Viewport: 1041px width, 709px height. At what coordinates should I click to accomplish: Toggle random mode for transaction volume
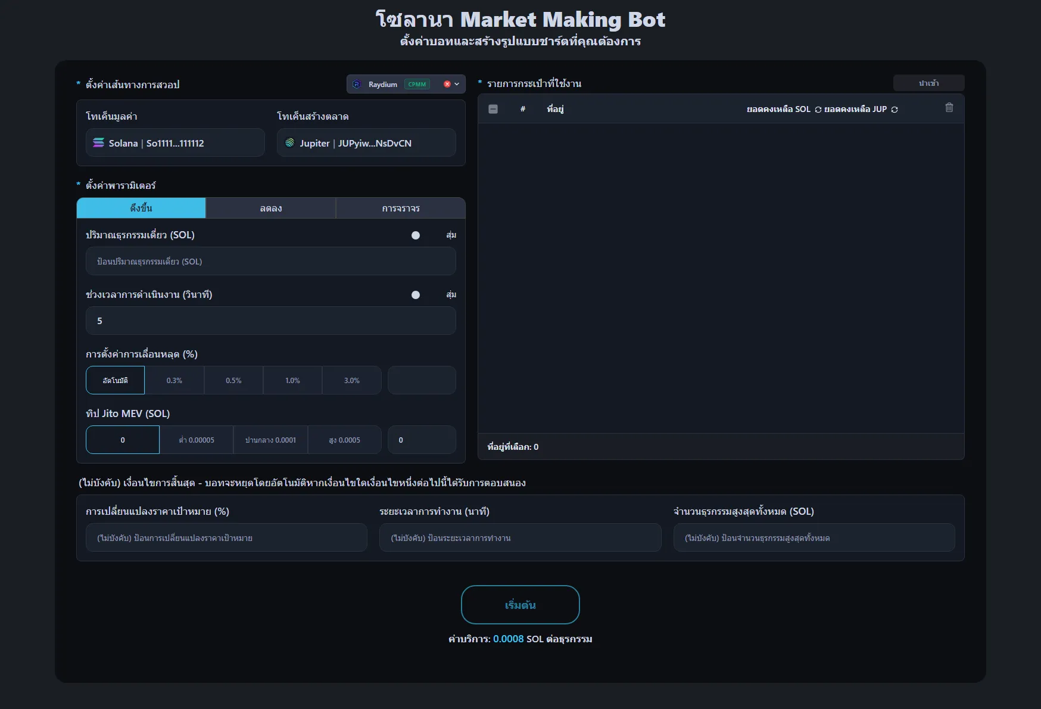point(416,235)
